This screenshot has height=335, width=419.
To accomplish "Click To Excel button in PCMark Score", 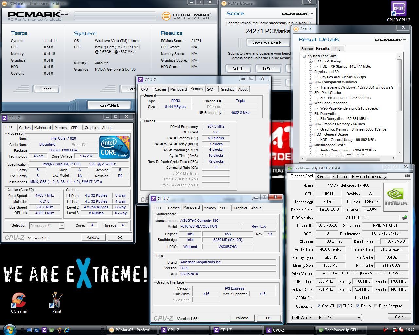I will (268, 69).
